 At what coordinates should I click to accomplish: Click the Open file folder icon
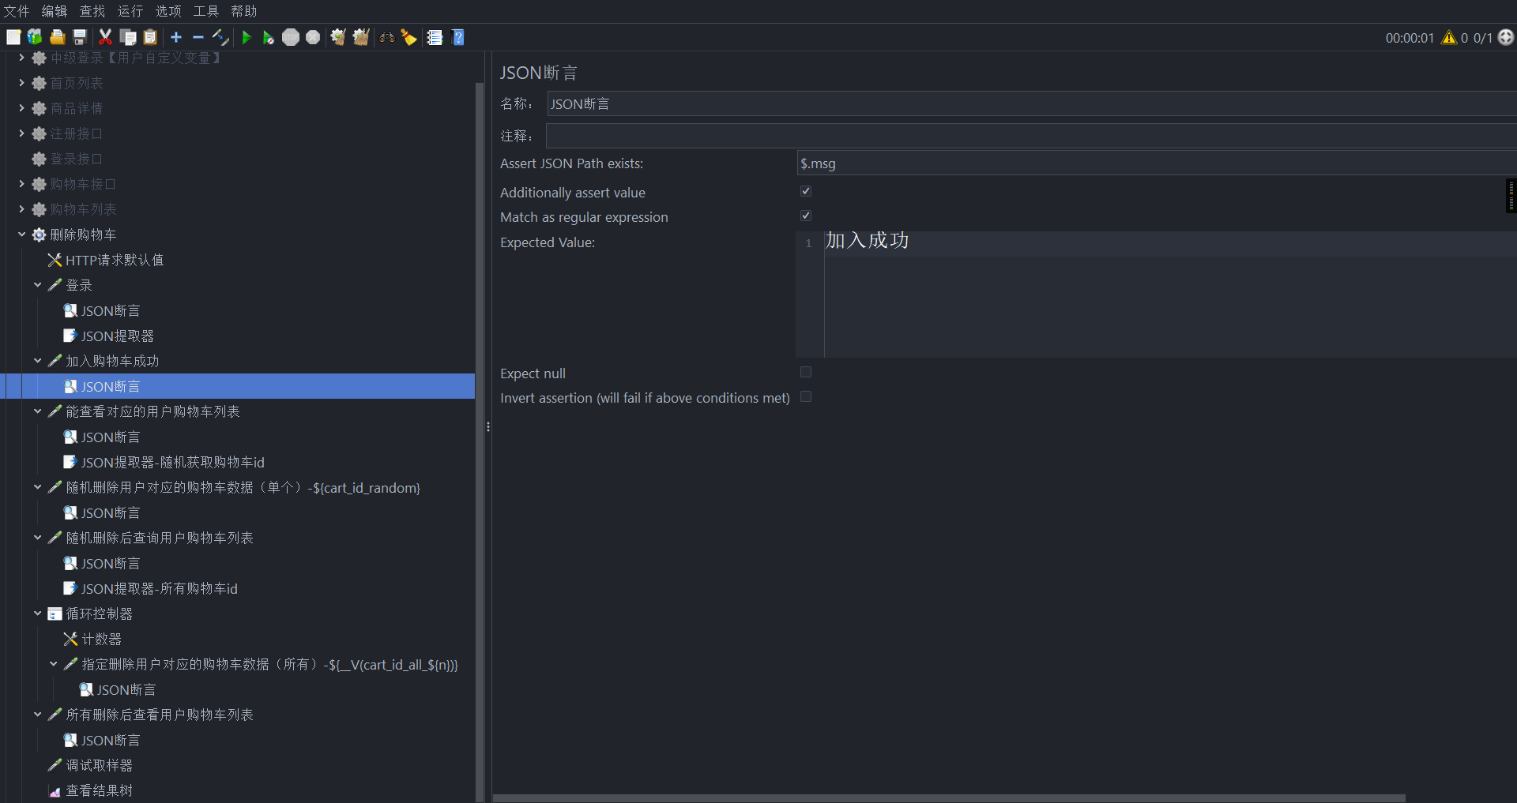57,37
